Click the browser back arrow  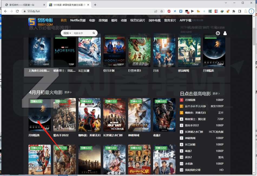tap(5, 11)
